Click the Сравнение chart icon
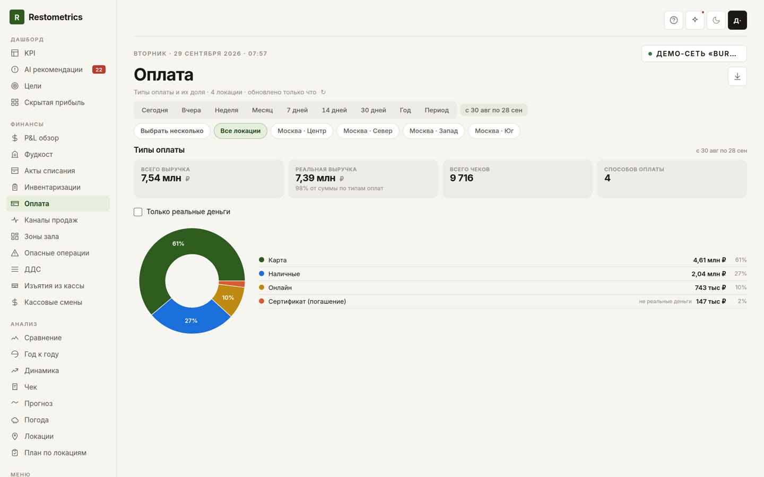This screenshot has height=477, width=764. tap(15, 338)
